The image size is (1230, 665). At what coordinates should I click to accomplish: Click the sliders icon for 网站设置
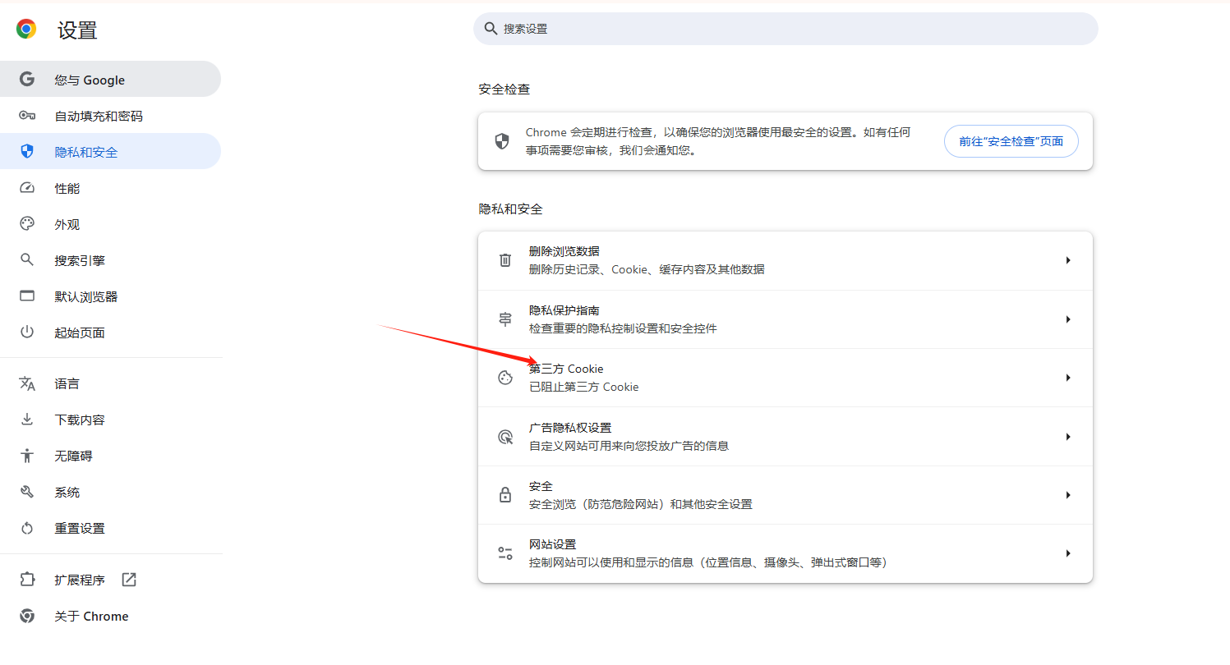tap(505, 553)
